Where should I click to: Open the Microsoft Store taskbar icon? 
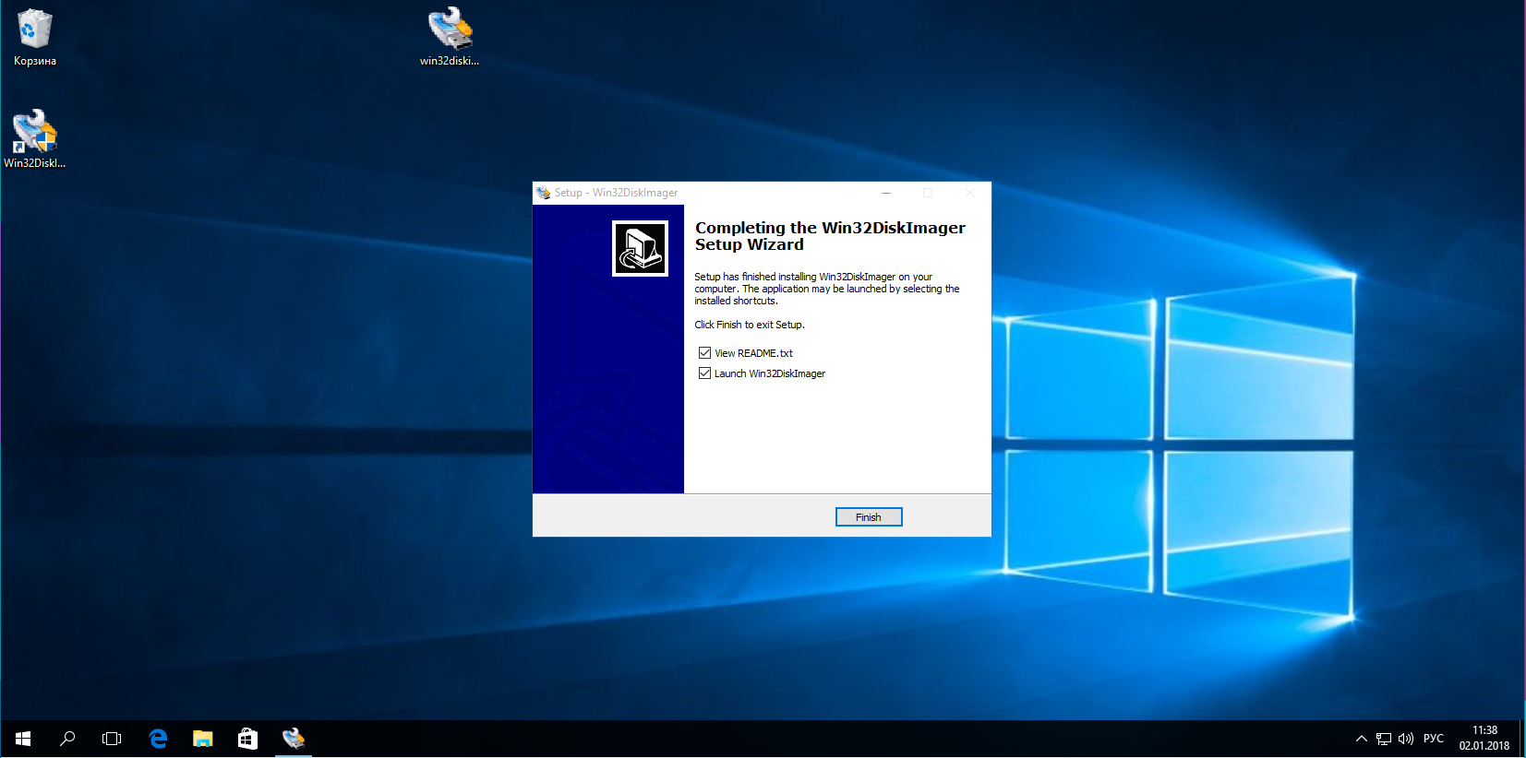tap(247, 739)
